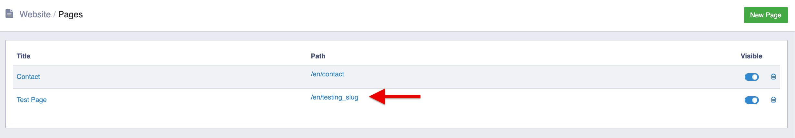Click the Visible column header
795x138 pixels.
[x=751, y=56]
